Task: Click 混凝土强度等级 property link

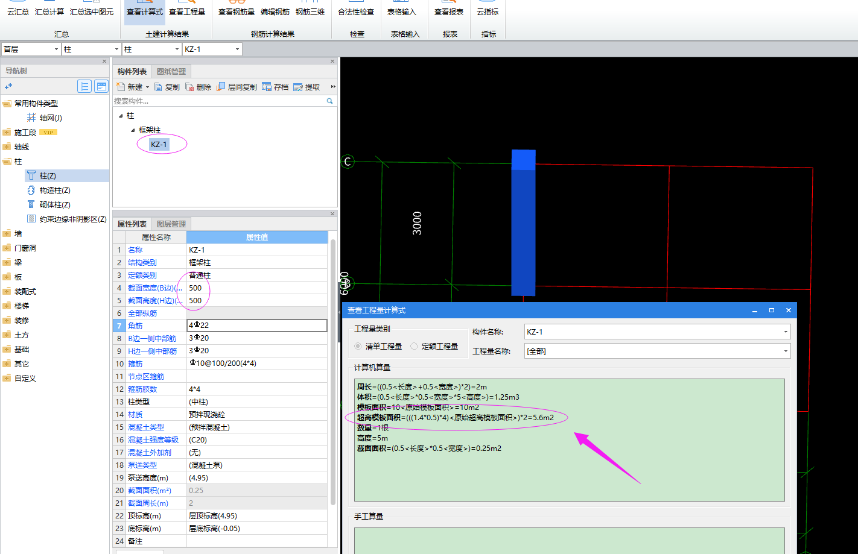Action: 153,440
